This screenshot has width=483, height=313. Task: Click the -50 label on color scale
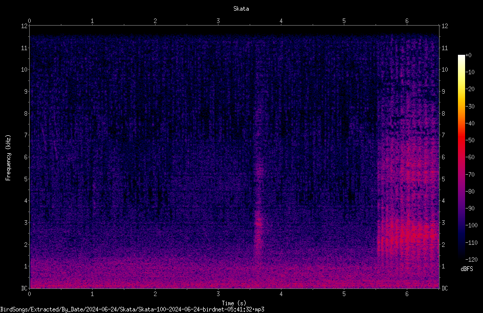click(x=470, y=140)
